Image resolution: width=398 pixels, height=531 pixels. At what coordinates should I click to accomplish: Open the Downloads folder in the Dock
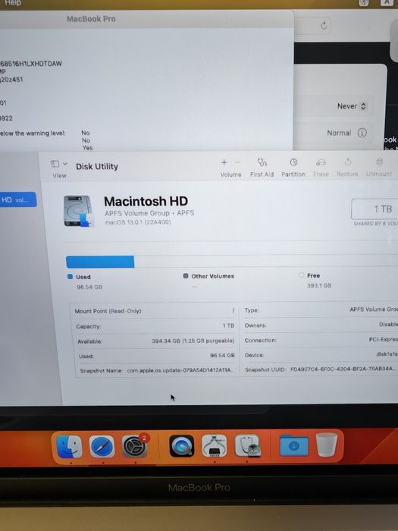click(x=294, y=446)
